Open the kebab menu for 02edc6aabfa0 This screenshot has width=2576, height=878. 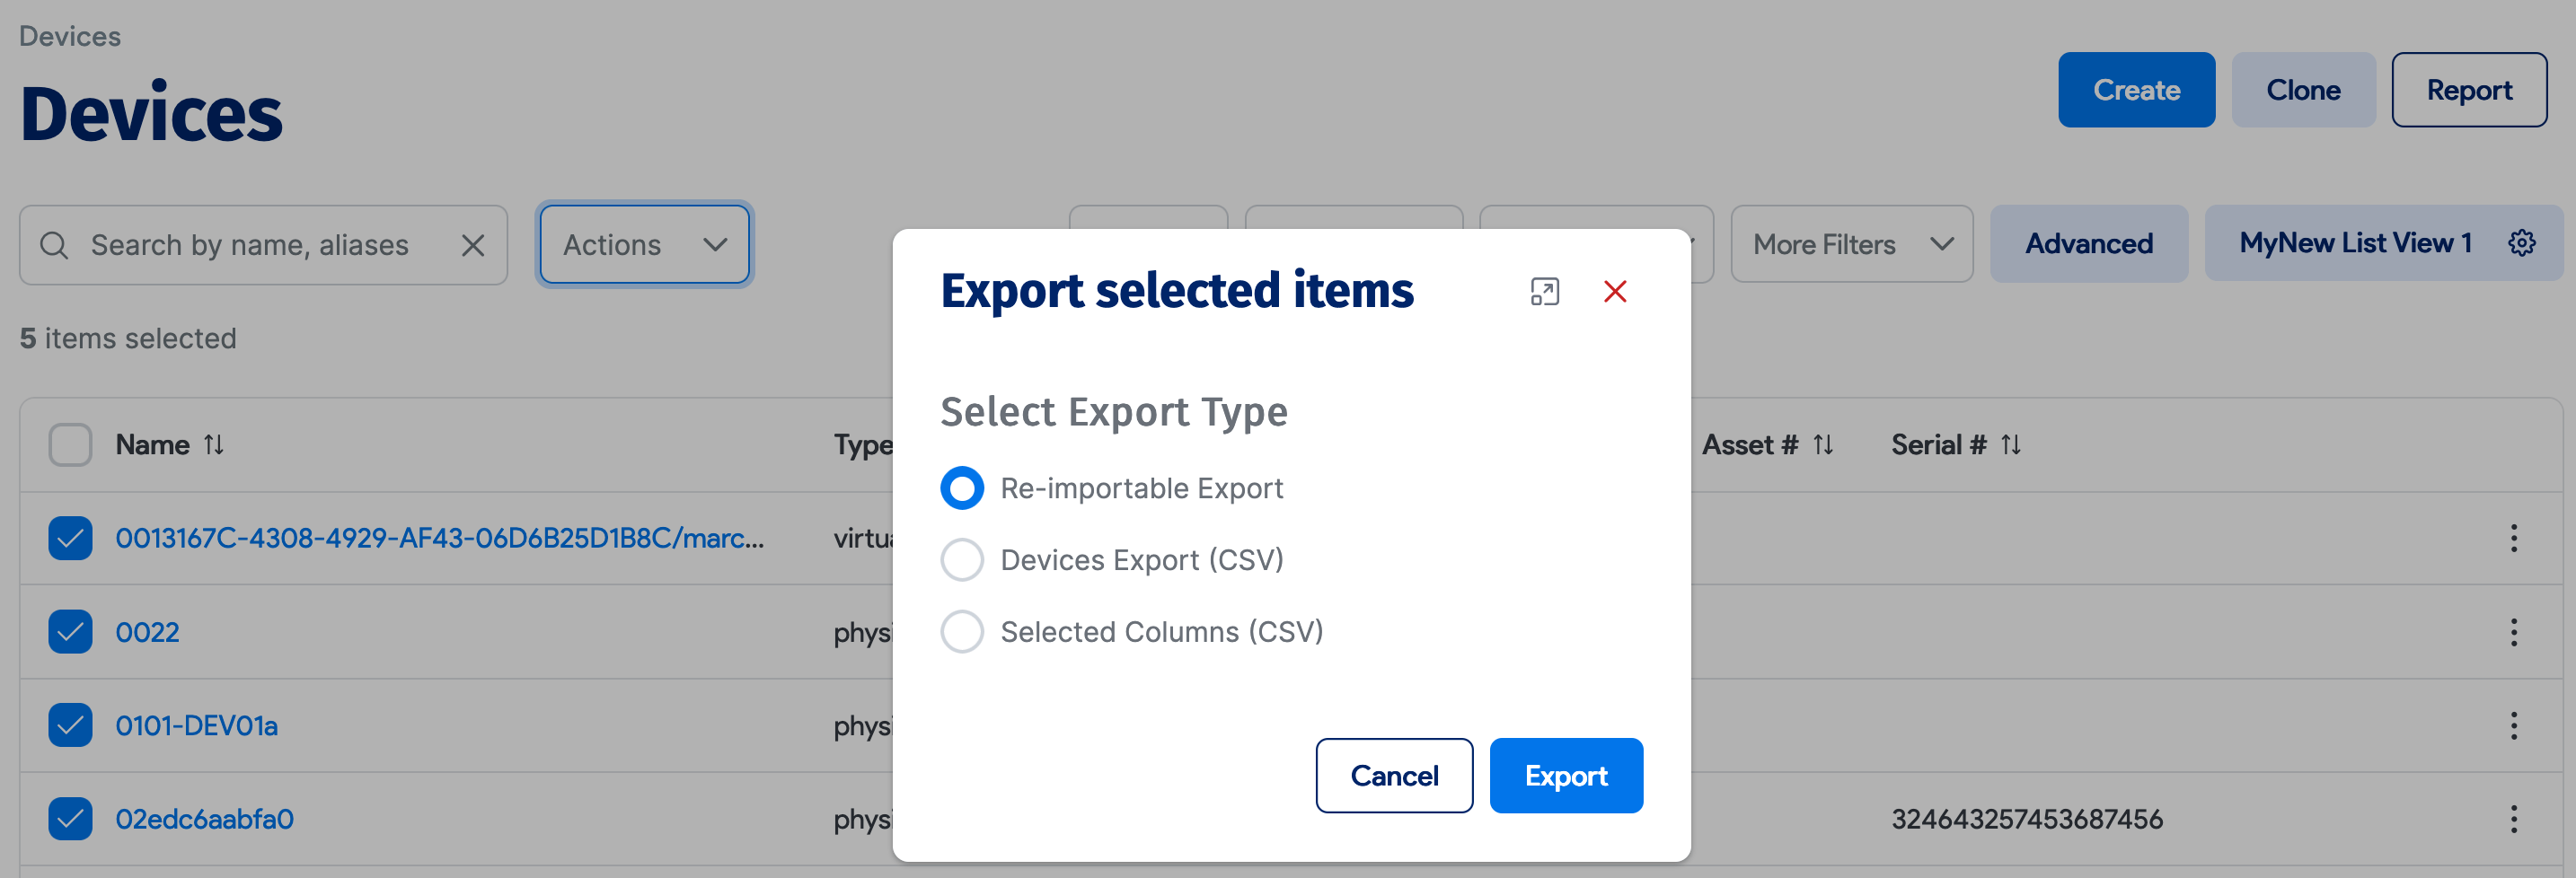2514,818
